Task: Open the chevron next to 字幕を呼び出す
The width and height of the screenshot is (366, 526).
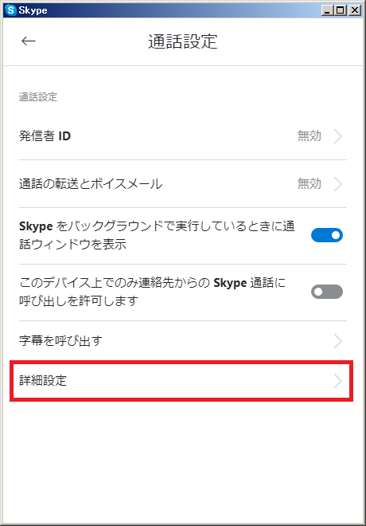Action: (x=338, y=341)
